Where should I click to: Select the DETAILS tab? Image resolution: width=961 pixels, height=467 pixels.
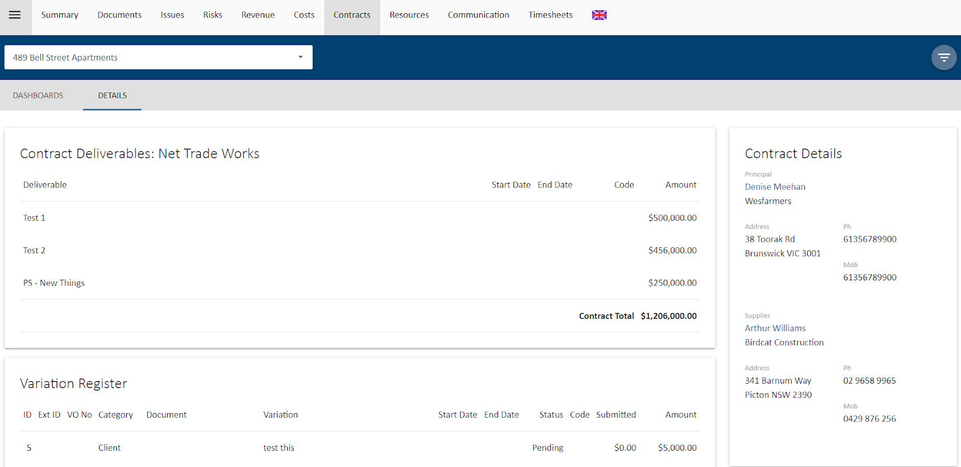click(x=112, y=95)
